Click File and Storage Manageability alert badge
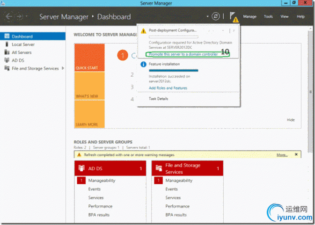Viewport: 315px width, 225px height. pyautogui.click(x=159, y=181)
